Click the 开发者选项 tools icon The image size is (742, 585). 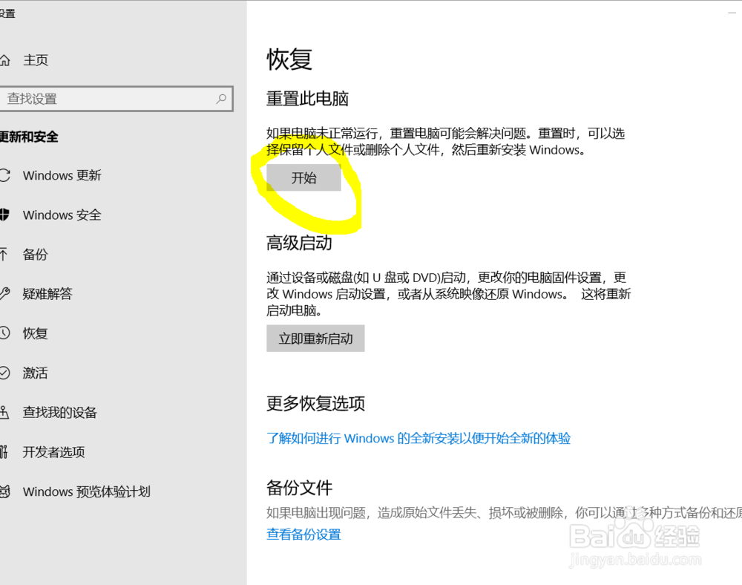[4, 451]
